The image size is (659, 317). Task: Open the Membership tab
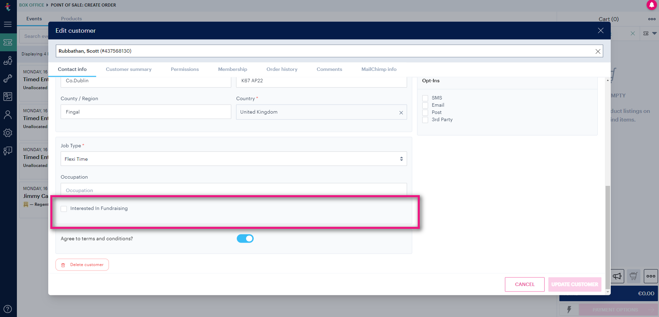pyautogui.click(x=233, y=69)
